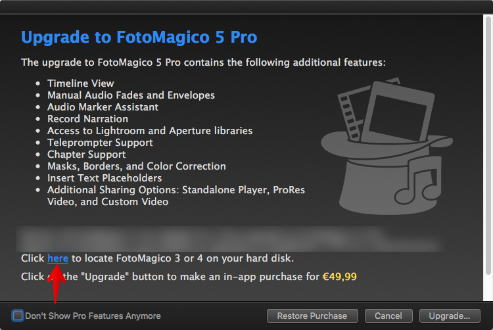Click the "Timeline View" feature line
Viewport: 493px width, 330px height.
click(81, 83)
